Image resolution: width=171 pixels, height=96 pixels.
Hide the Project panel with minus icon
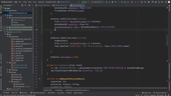[32, 5]
